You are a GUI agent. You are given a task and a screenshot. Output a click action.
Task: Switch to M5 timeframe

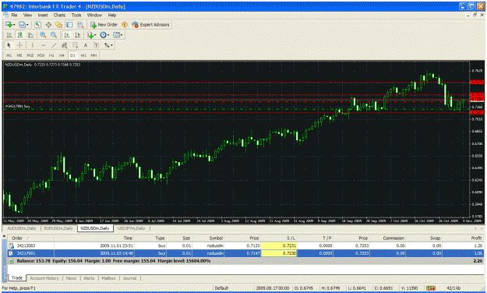19,55
